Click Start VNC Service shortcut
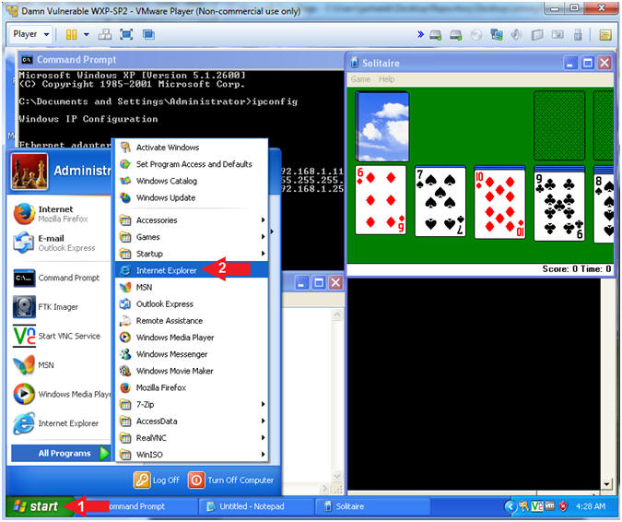 coord(60,336)
